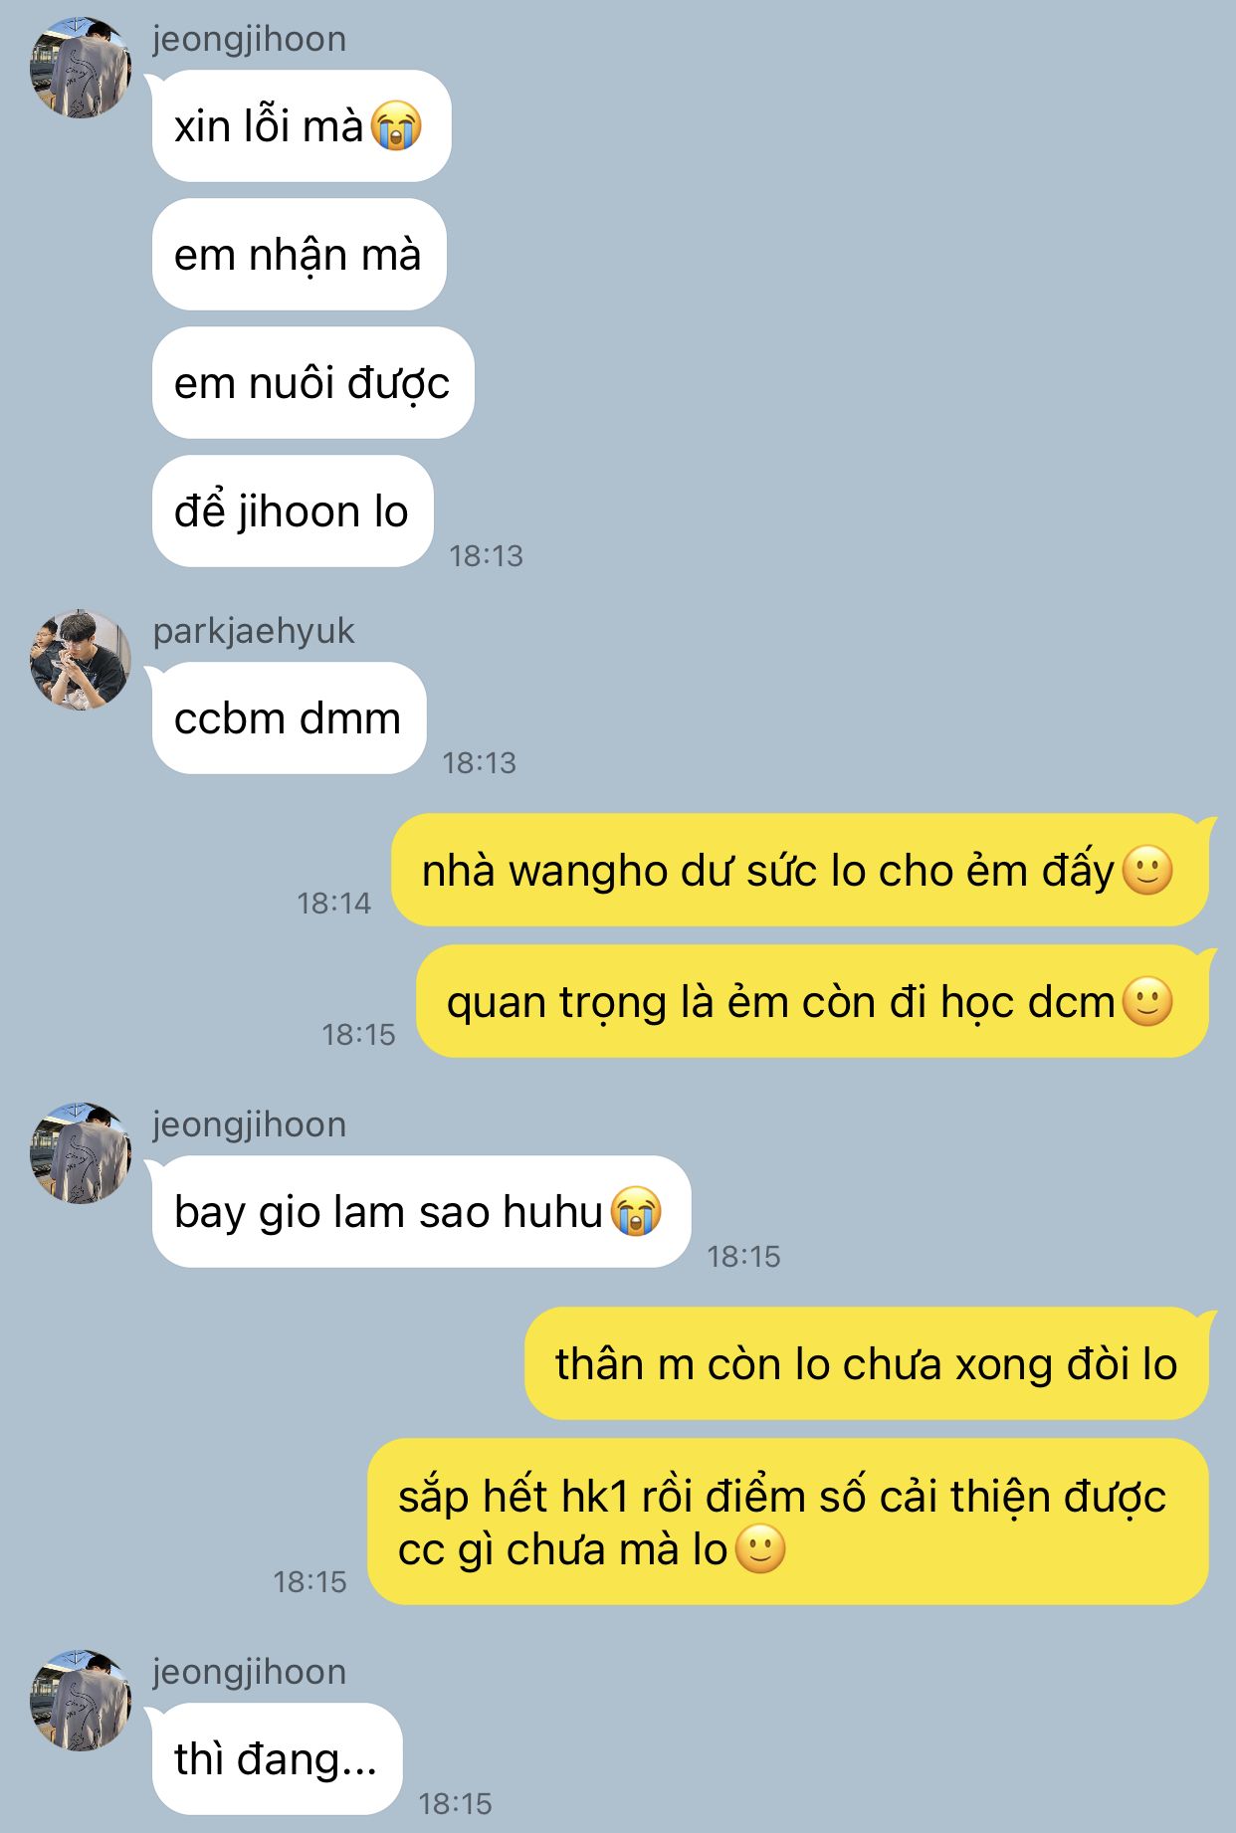
Task: Click the crying emoji after "huhu"
Action: (636, 1212)
